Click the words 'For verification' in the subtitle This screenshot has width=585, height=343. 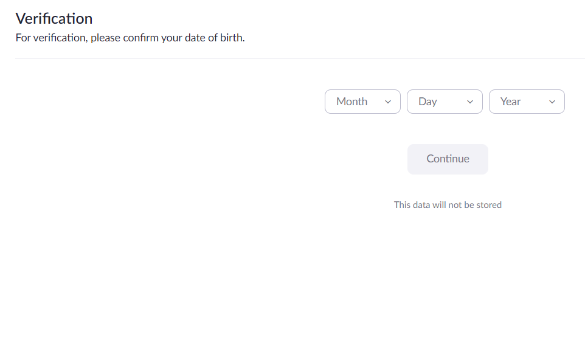(x=51, y=38)
